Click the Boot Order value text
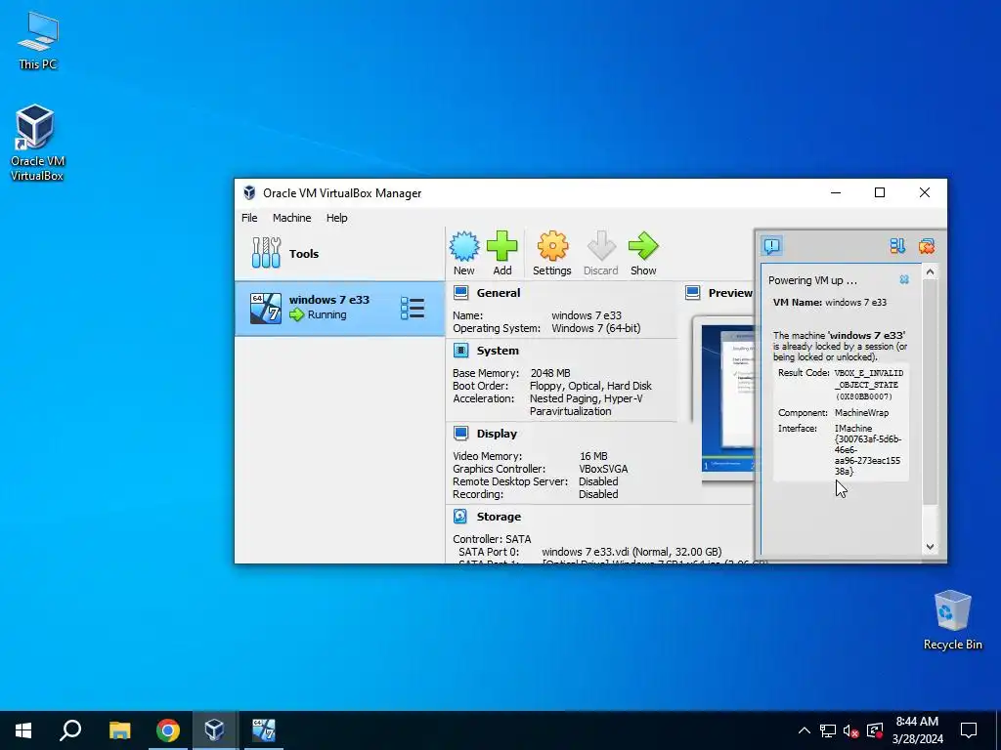Image resolution: width=1001 pixels, height=750 pixels. [590, 385]
